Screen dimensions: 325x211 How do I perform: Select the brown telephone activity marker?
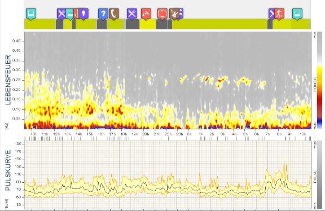tap(114, 14)
